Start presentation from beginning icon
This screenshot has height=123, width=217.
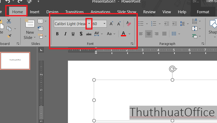pos(29,1)
